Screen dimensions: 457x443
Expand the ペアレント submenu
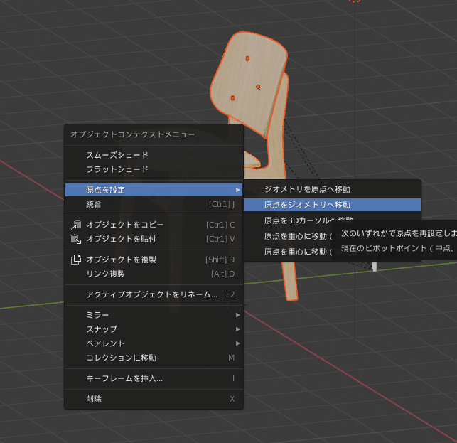click(154, 343)
